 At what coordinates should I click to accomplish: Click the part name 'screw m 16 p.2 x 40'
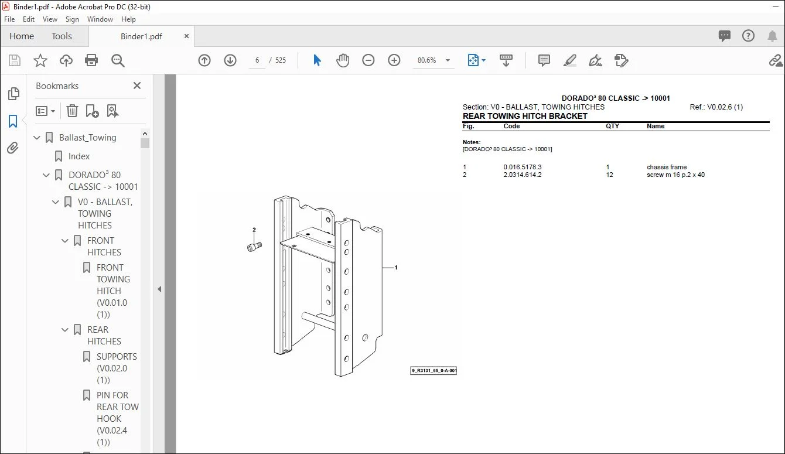[676, 175]
